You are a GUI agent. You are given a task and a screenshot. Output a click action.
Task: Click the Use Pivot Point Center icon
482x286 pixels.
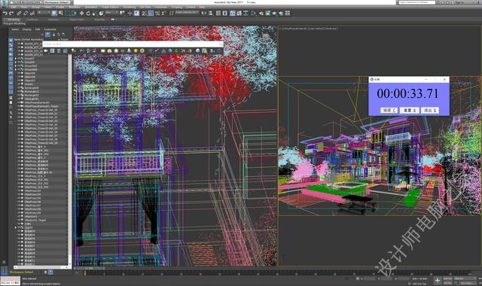tap(122, 14)
